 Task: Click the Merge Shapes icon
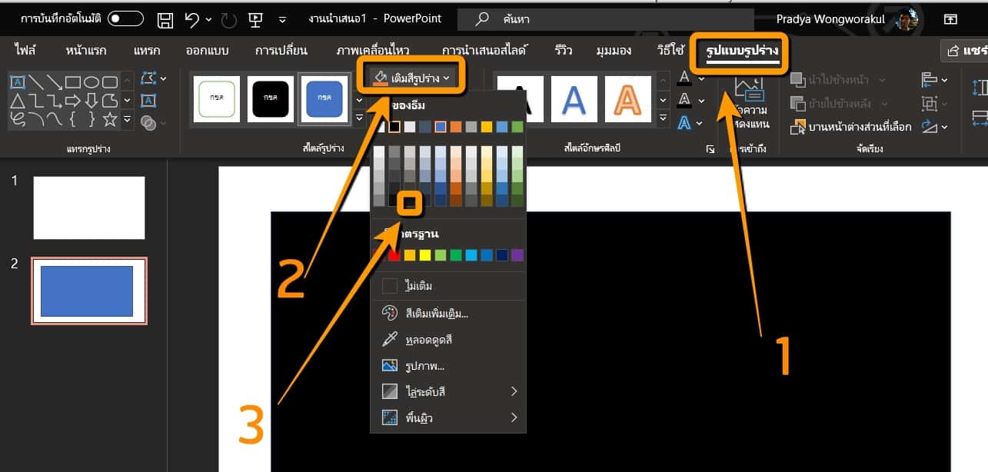click(x=149, y=122)
